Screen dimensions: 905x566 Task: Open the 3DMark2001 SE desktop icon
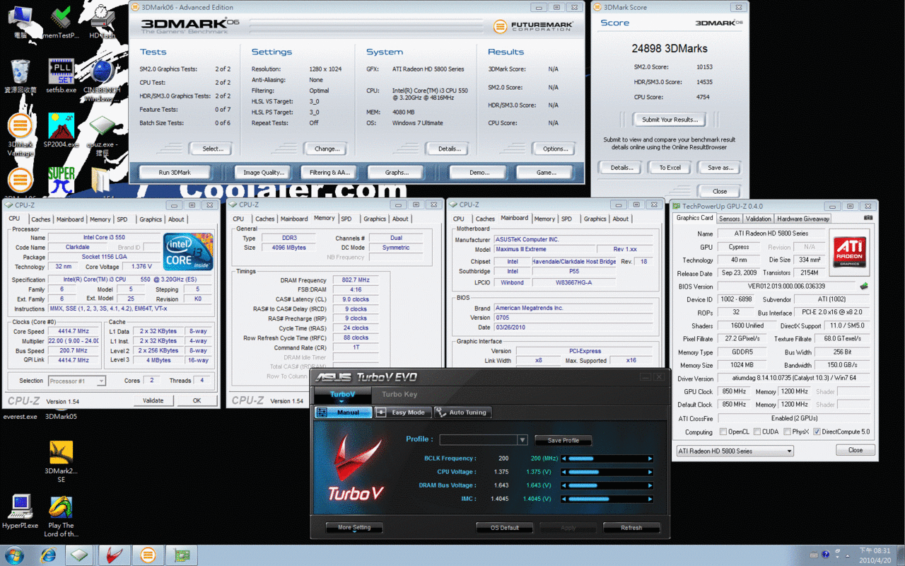tap(61, 462)
